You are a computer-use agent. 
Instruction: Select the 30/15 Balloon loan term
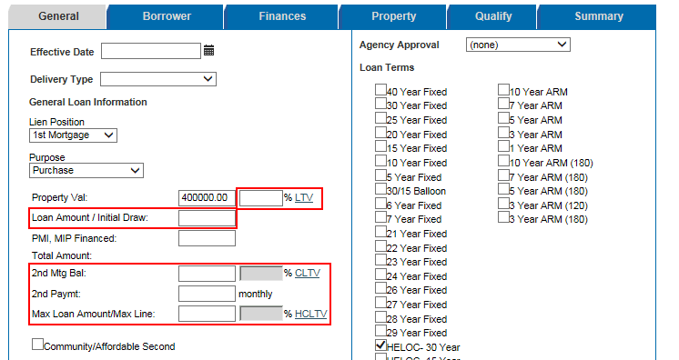[380, 189]
